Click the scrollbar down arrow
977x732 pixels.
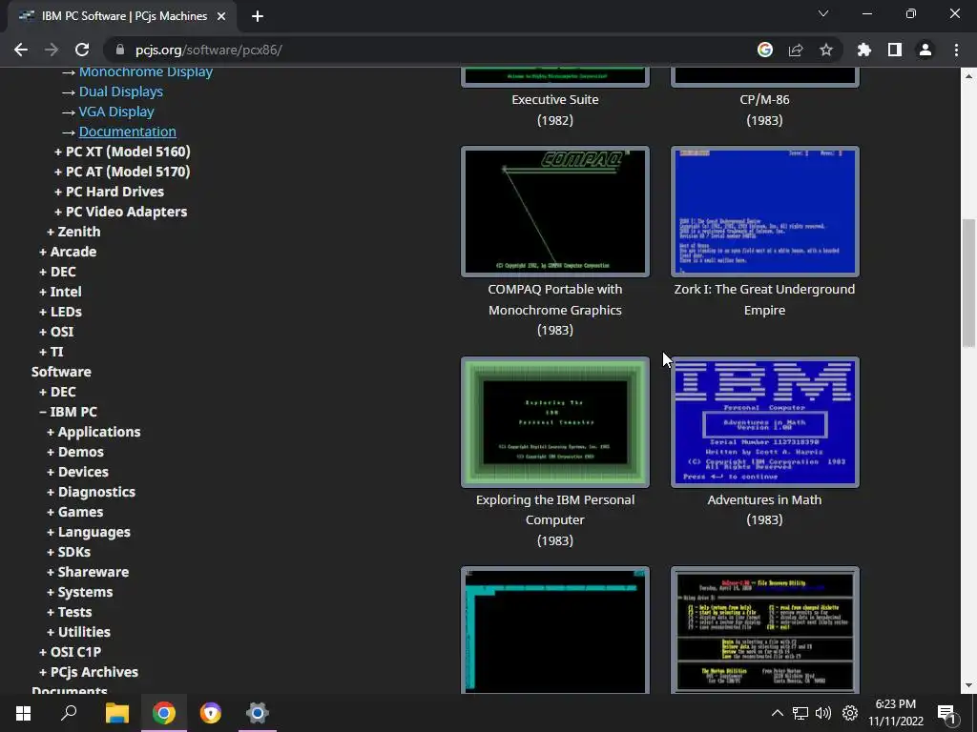click(968, 686)
